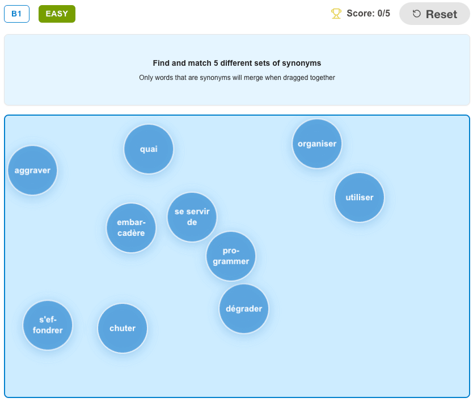Select the 'aggraver' word bubble
473x402 pixels.
coord(32,170)
